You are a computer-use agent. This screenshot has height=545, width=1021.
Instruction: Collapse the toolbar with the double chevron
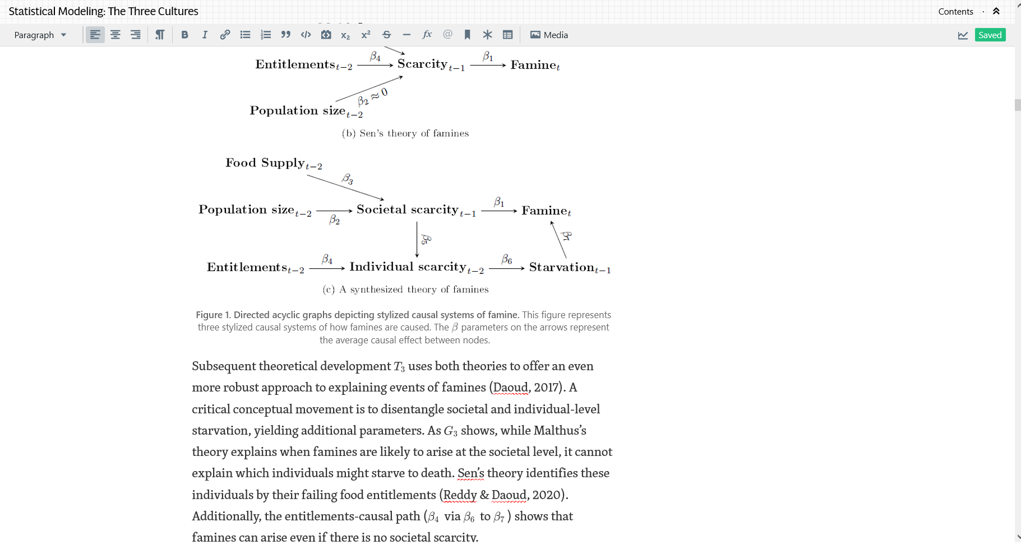[996, 11]
